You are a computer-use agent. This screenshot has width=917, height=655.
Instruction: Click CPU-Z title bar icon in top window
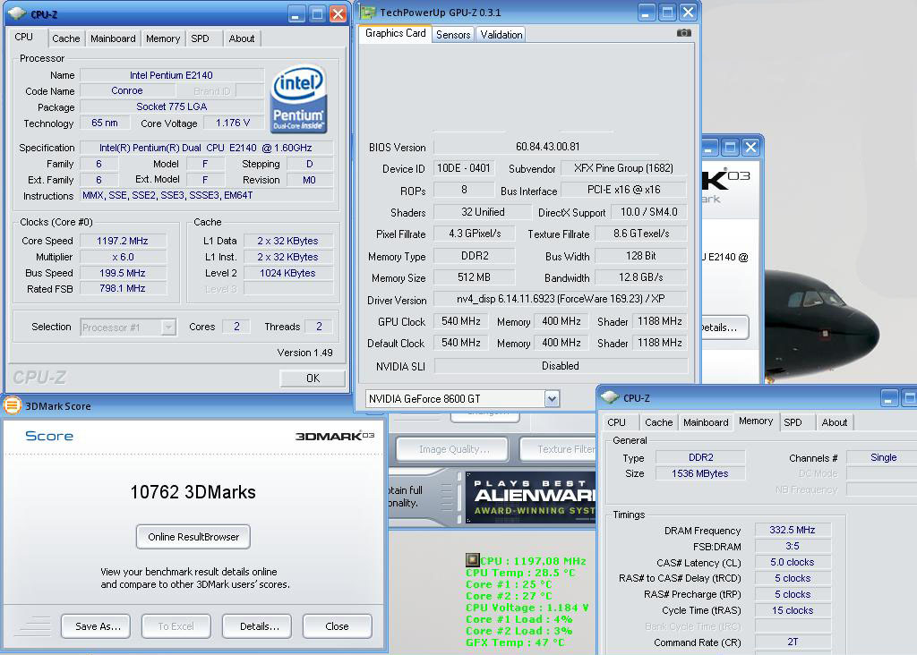17,13
